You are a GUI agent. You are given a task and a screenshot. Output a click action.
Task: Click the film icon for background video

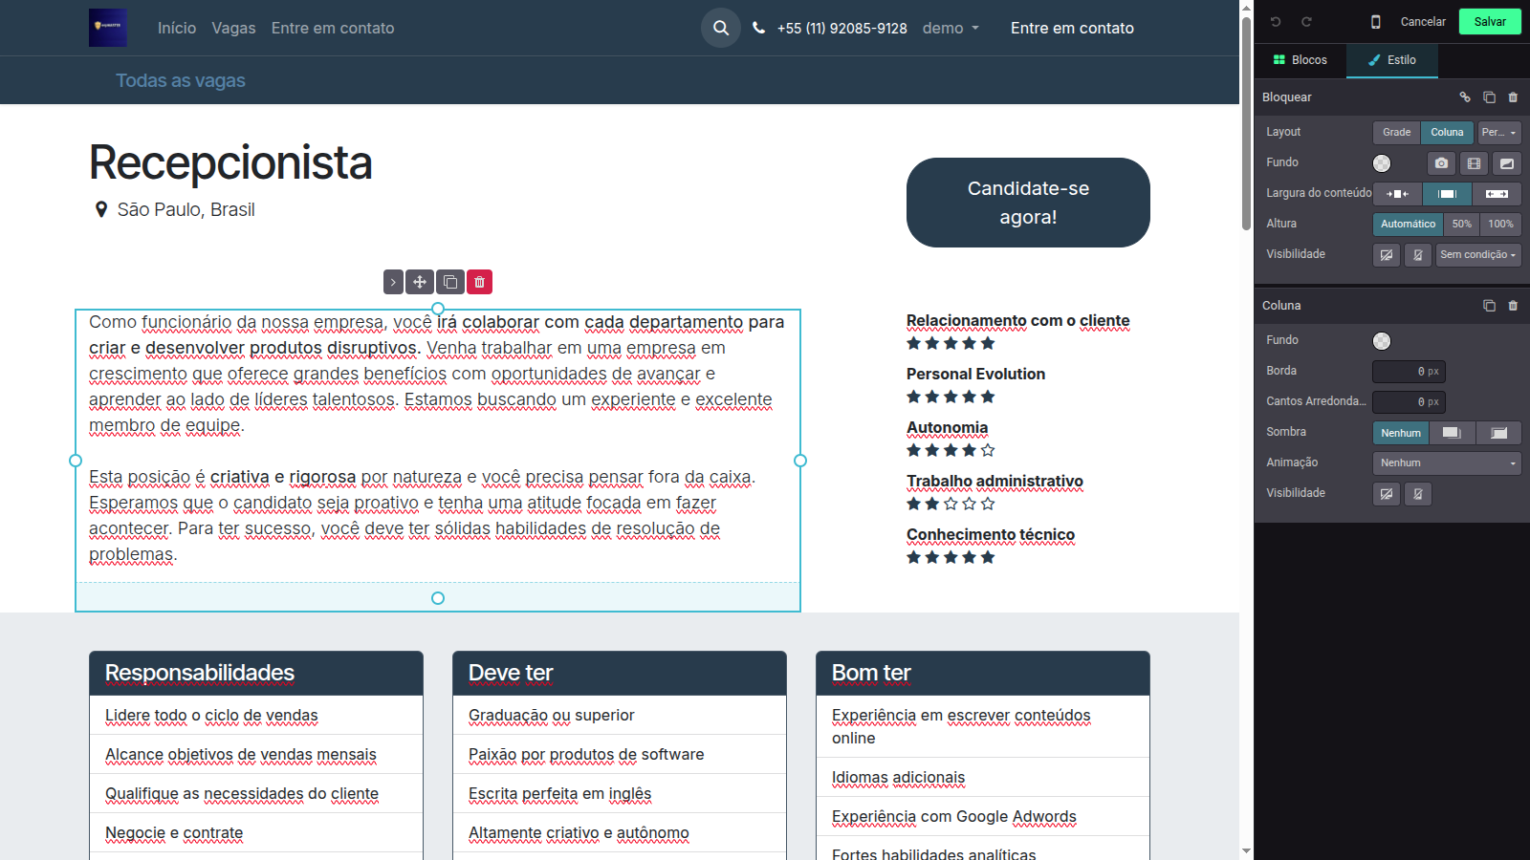[1474, 163]
